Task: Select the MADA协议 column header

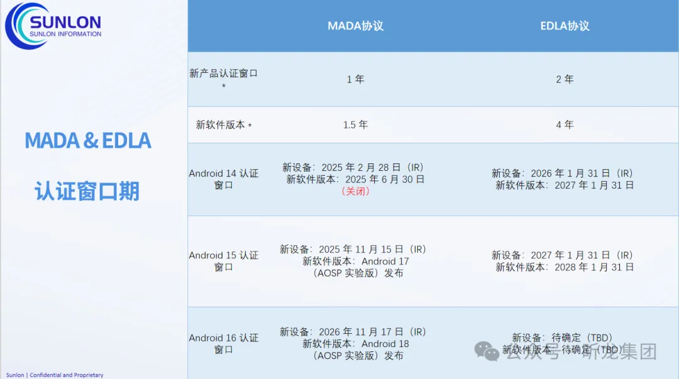Action: pyautogui.click(x=356, y=26)
